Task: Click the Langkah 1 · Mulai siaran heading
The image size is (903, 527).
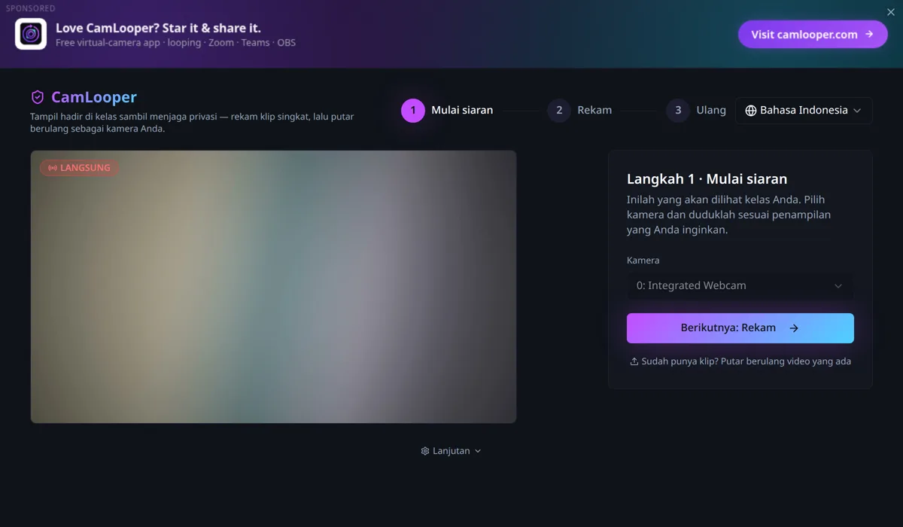Action: [707, 179]
